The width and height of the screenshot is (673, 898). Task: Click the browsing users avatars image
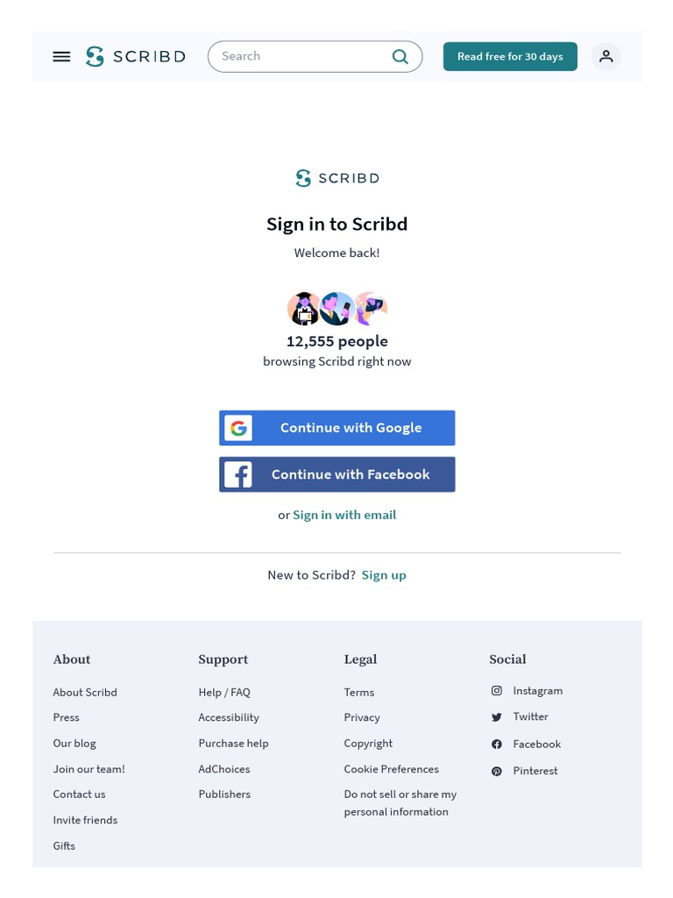(337, 309)
